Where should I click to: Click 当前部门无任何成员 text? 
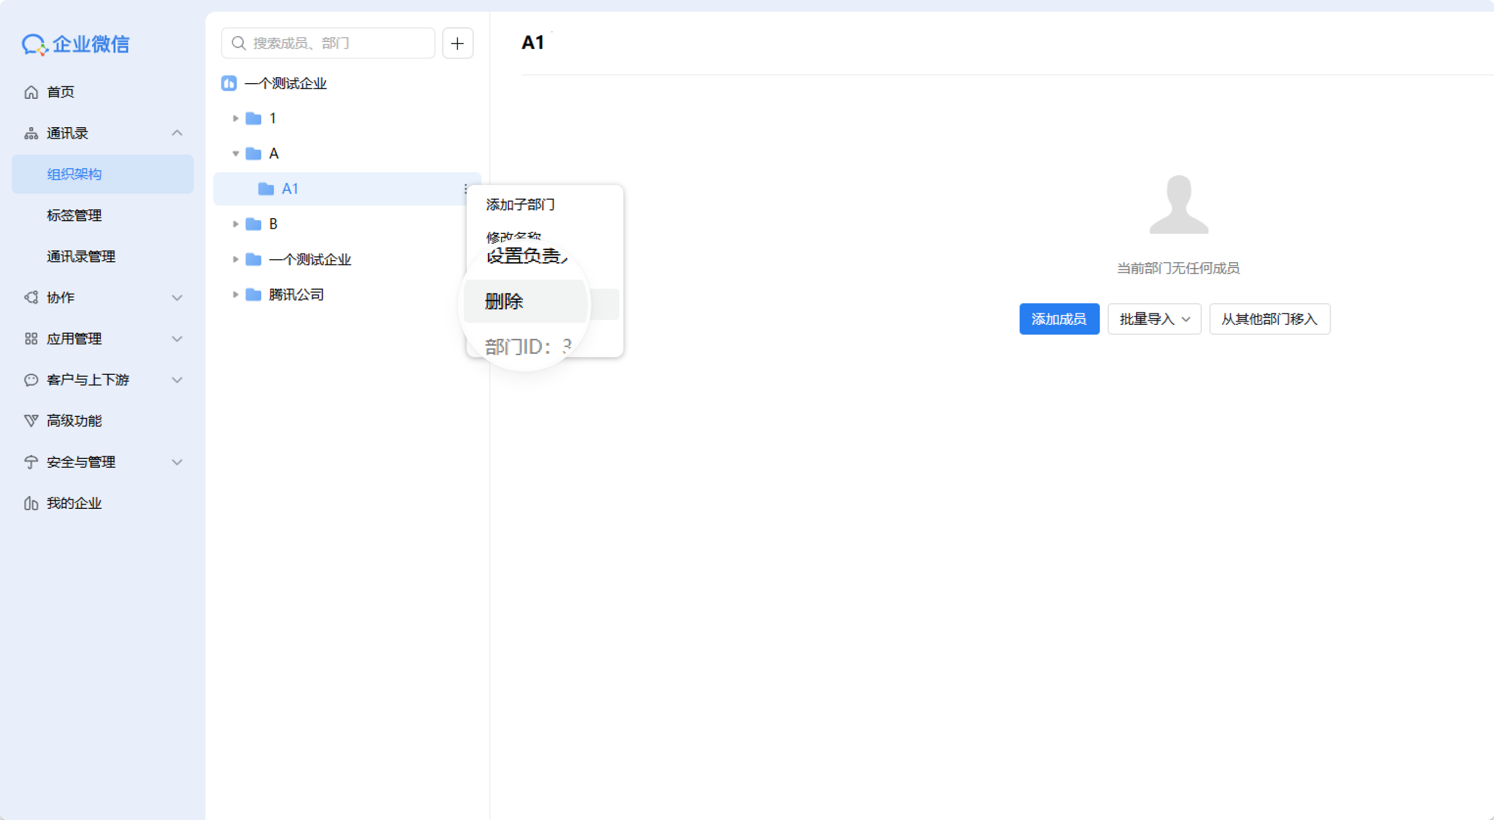(1178, 269)
